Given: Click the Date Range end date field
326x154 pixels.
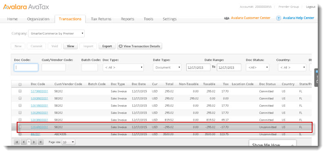Looking at the screenshot, I should (x=229, y=67).
